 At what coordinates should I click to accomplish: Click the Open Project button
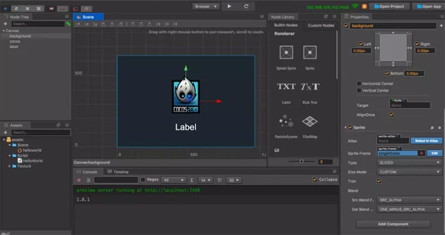coord(389,6)
